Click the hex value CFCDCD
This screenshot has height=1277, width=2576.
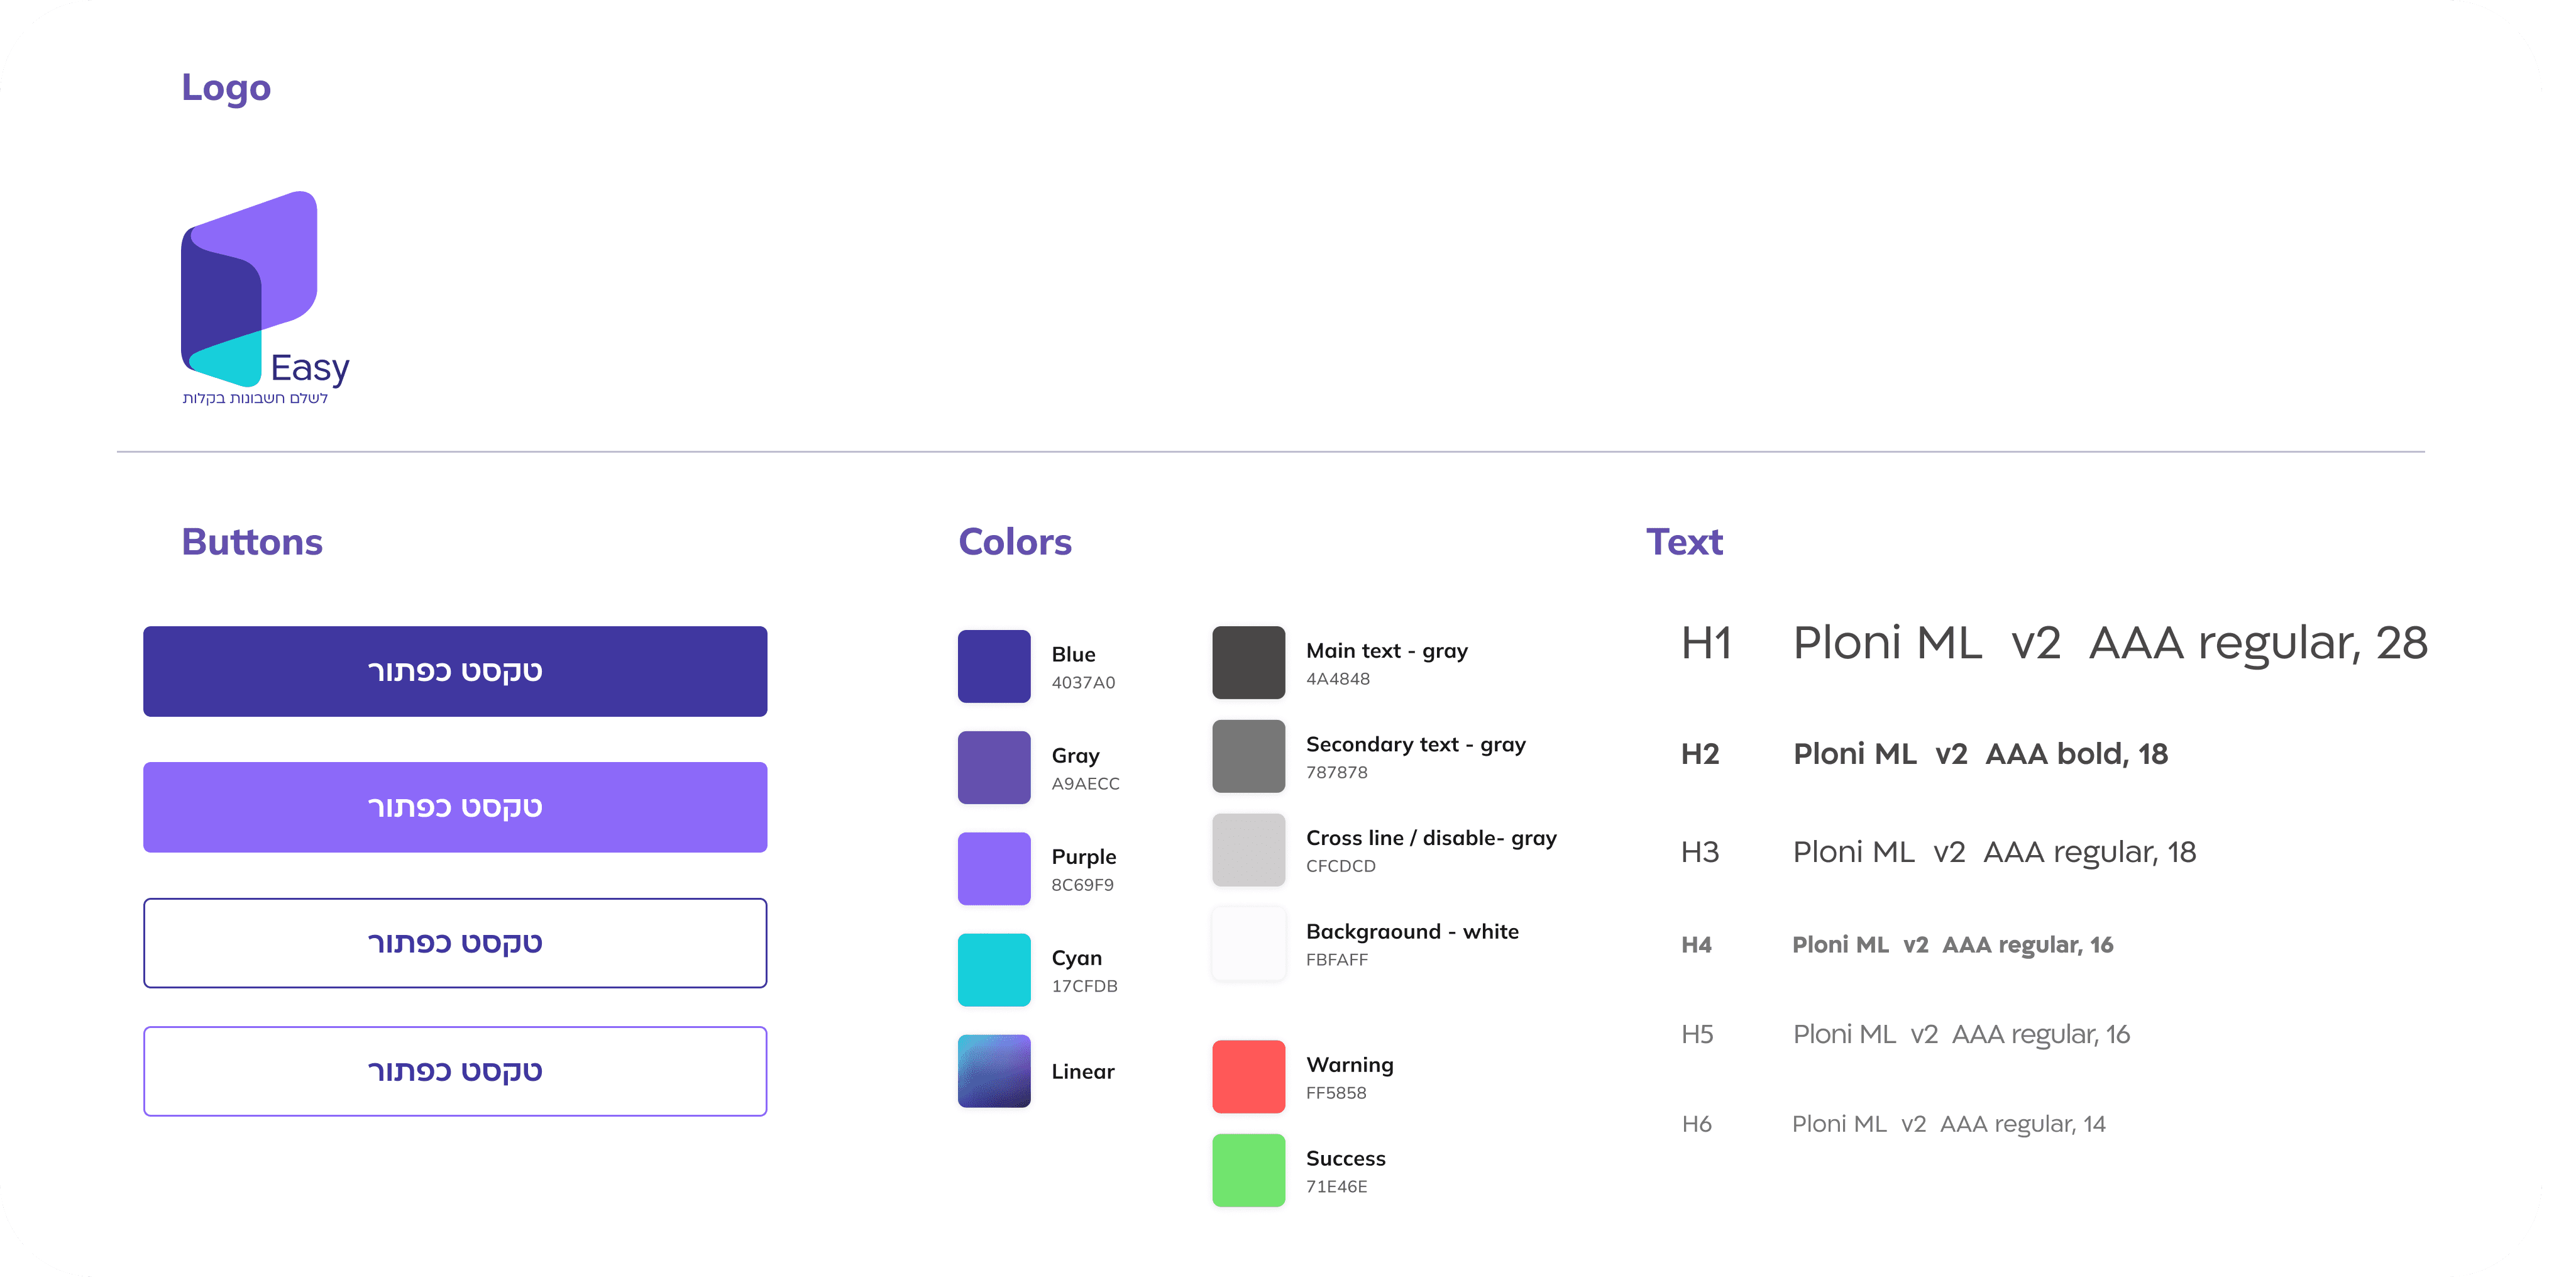pos(1341,865)
